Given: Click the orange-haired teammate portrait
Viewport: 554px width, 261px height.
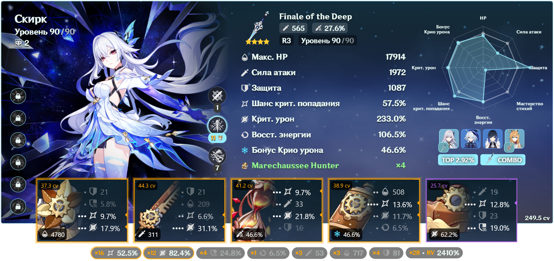Looking at the screenshot, I should click(515, 139).
